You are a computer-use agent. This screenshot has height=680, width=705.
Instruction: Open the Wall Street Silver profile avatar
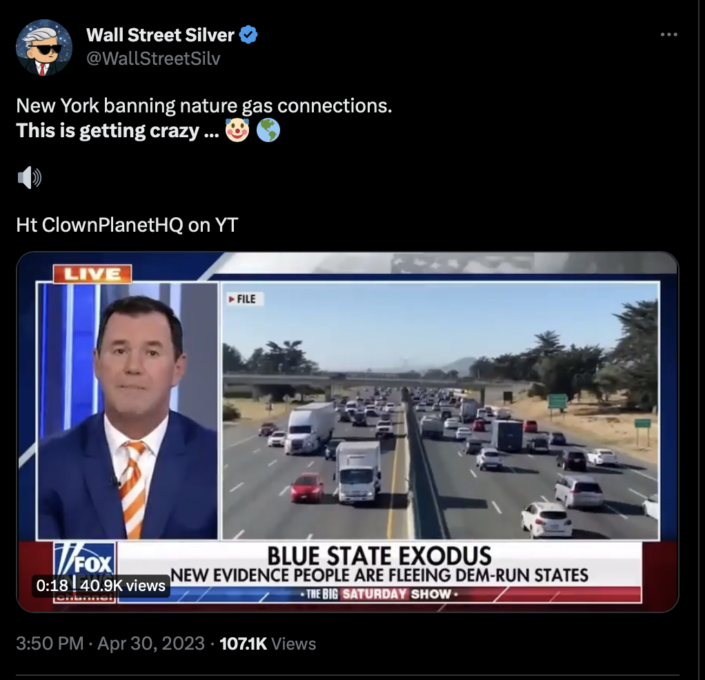pyautogui.click(x=43, y=47)
